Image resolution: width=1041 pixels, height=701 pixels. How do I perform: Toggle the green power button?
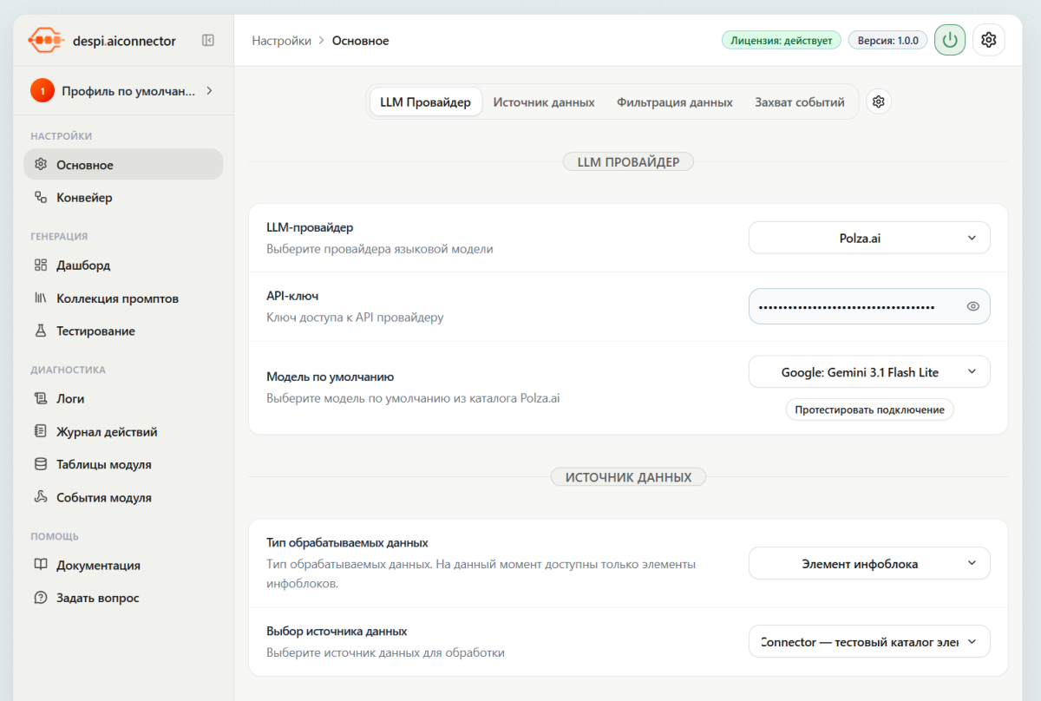(x=950, y=40)
